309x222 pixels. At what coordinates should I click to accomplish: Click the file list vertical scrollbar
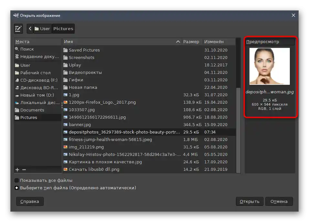(x=238, y=130)
